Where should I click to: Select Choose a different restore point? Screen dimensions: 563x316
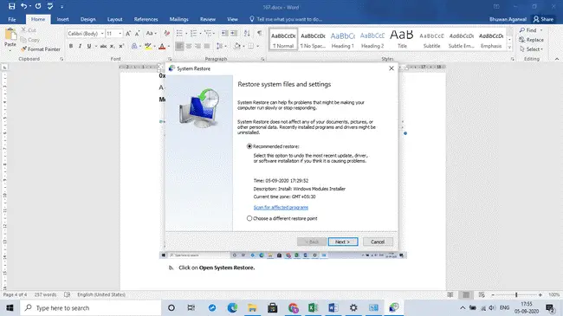click(x=249, y=218)
